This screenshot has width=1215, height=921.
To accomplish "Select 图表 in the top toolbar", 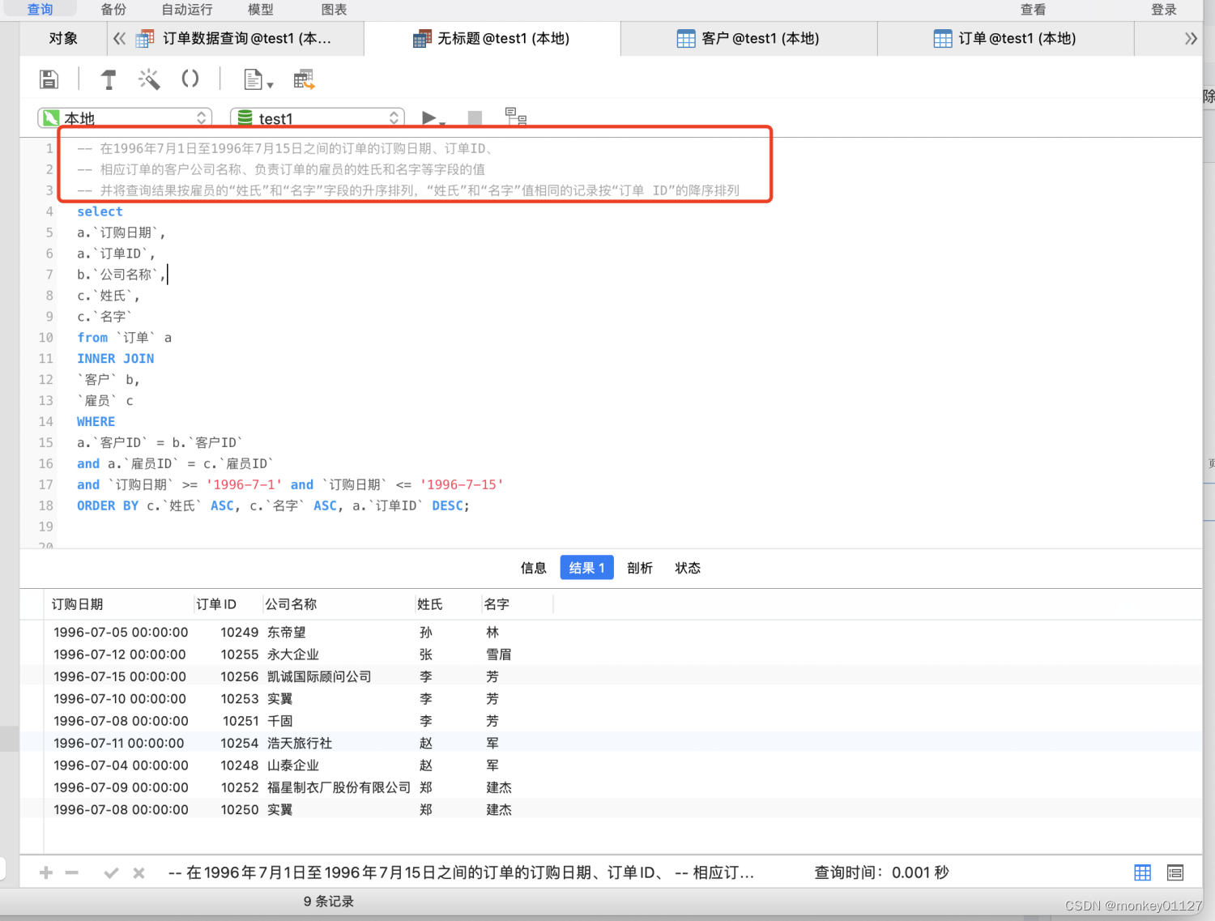I will 334,9.
